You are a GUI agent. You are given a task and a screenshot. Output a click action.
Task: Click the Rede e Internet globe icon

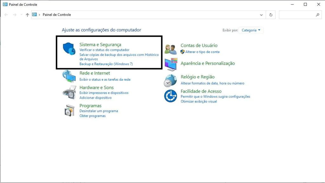[x=69, y=76]
